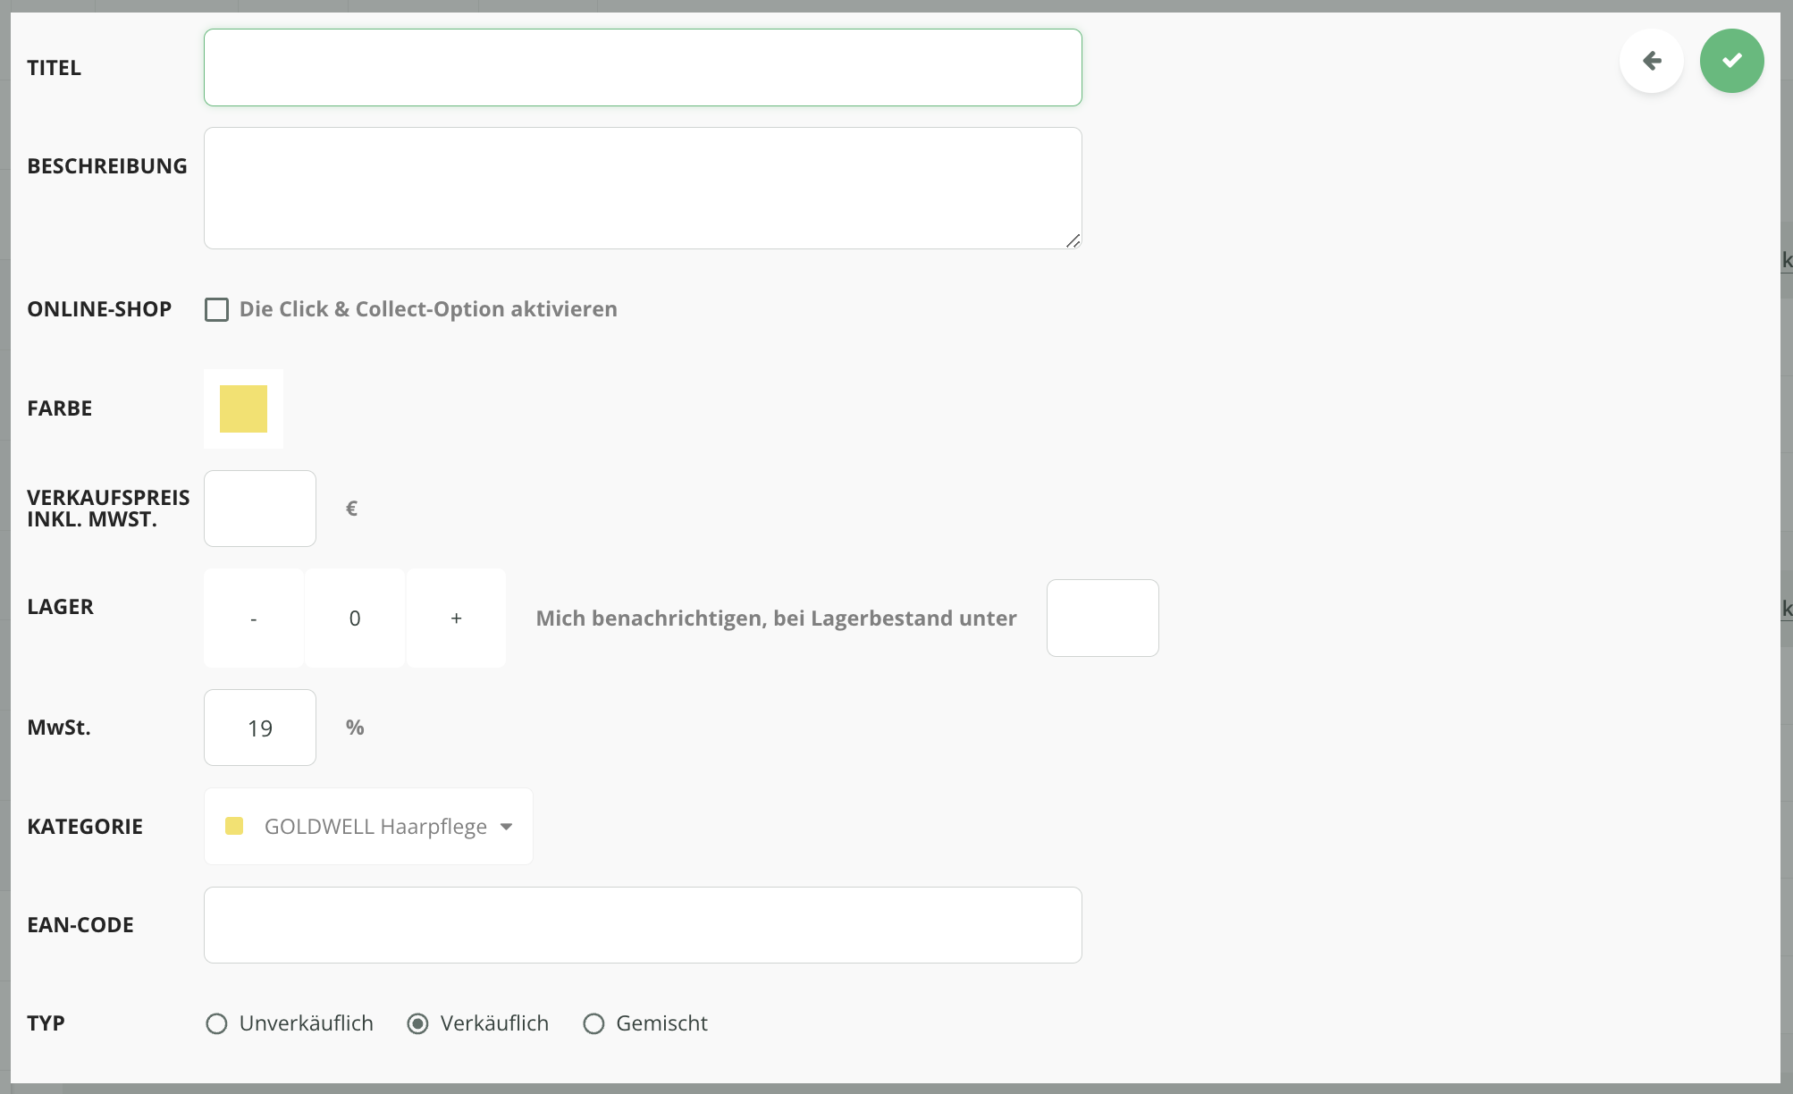
Task: Choose the Gemischt type option
Action: [593, 1023]
